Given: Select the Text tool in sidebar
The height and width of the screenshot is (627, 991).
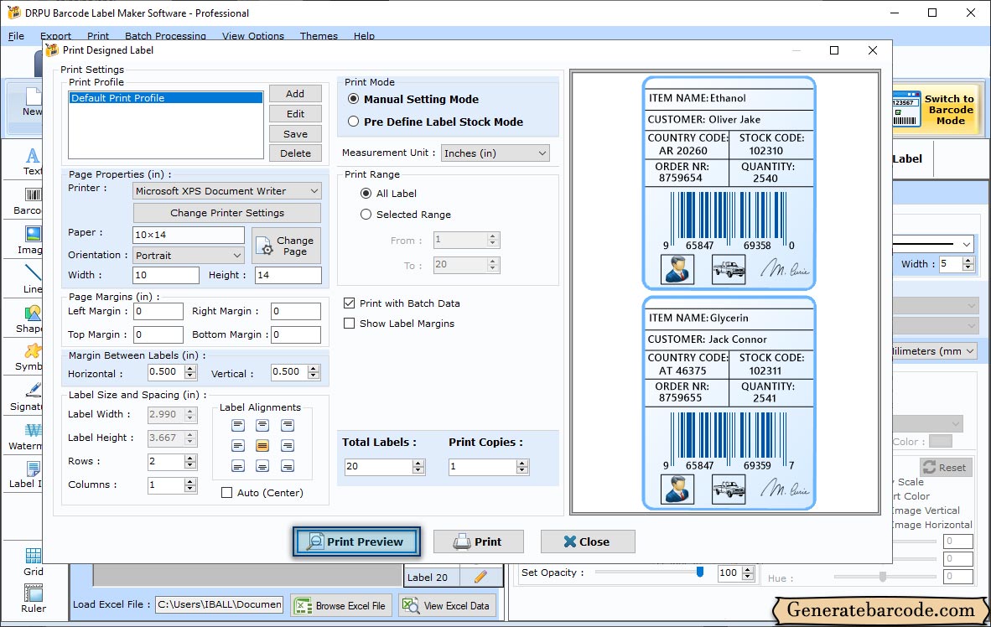Looking at the screenshot, I should click(x=32, y=161).
